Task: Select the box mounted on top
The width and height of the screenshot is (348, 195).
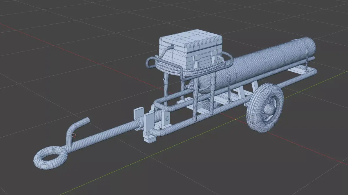Action: click(x=191, y=50)
